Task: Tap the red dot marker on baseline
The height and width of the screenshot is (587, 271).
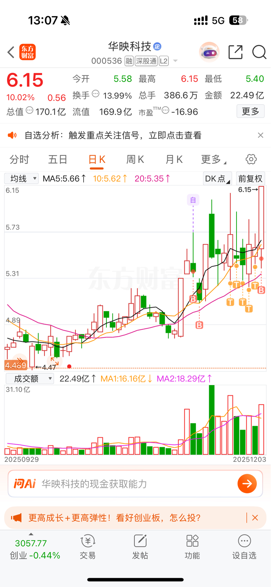Action: tap(69, 367)
